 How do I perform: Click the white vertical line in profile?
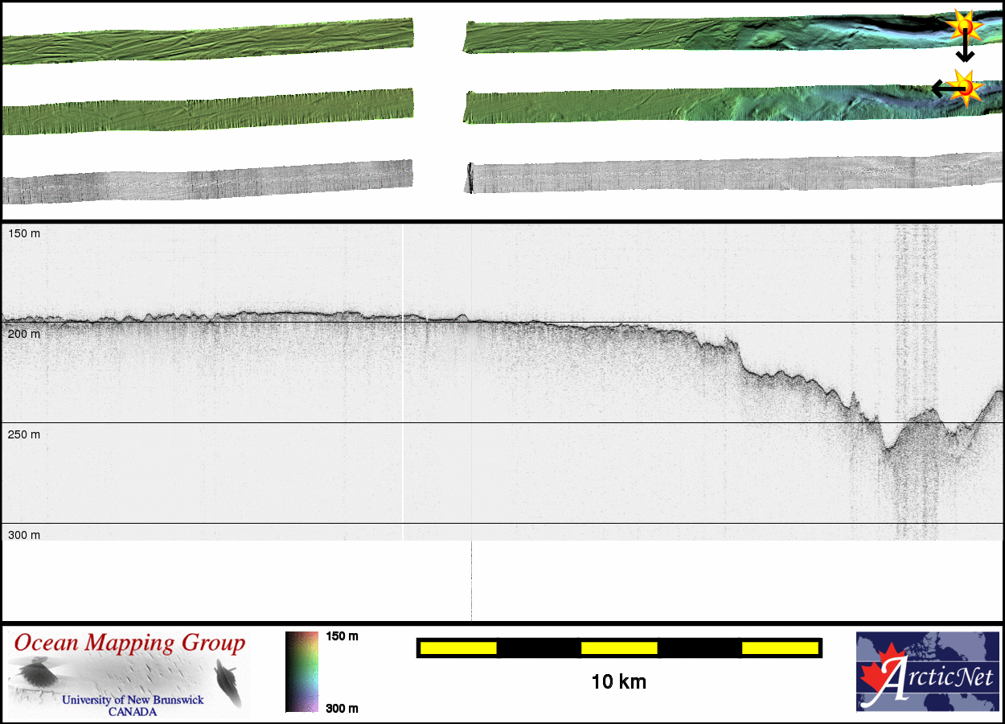click(x=402, y=402)
